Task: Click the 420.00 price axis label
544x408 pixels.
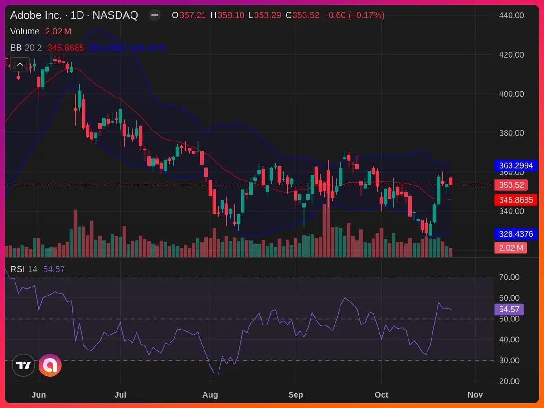Action: (x=511, y=55)
